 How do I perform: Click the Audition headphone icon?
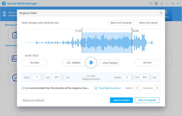pyautogui.click(x=69, y=63)
